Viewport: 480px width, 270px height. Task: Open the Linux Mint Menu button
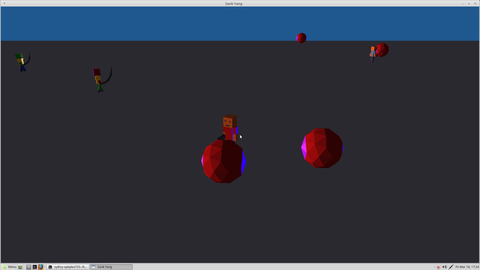(x=9, y=267)
